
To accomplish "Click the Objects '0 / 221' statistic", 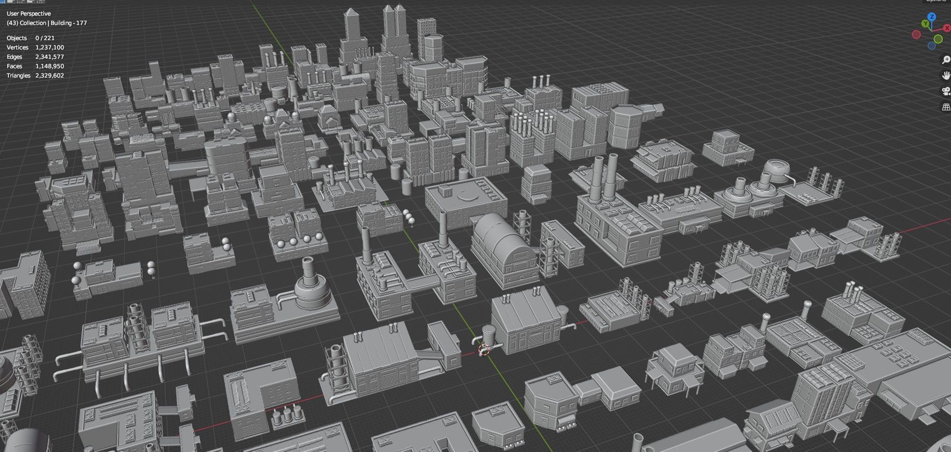I will click(45, 38).
